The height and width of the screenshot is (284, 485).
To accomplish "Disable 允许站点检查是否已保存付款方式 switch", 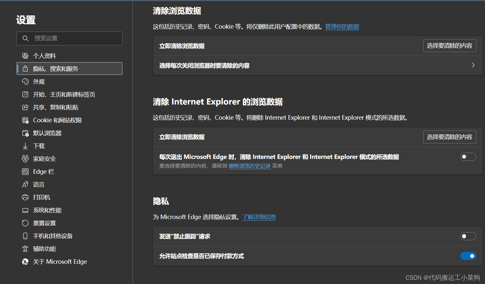I will point(468,256).
